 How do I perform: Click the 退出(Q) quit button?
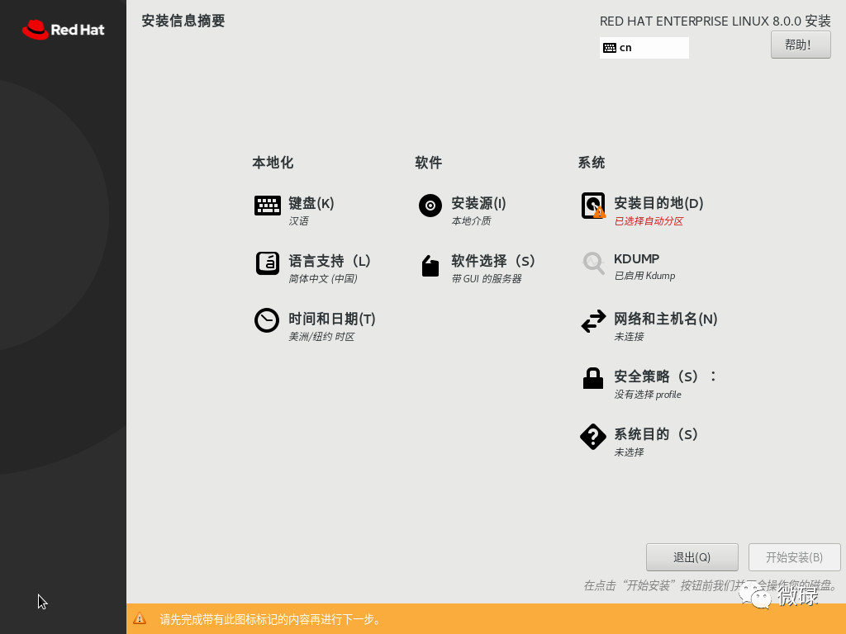[x=692, y=557]
